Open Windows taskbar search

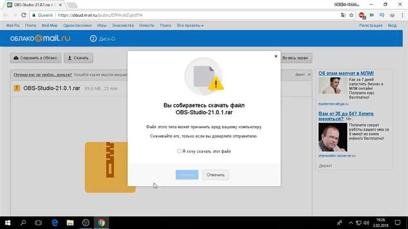pyautogui.click(x=23, y=223)
